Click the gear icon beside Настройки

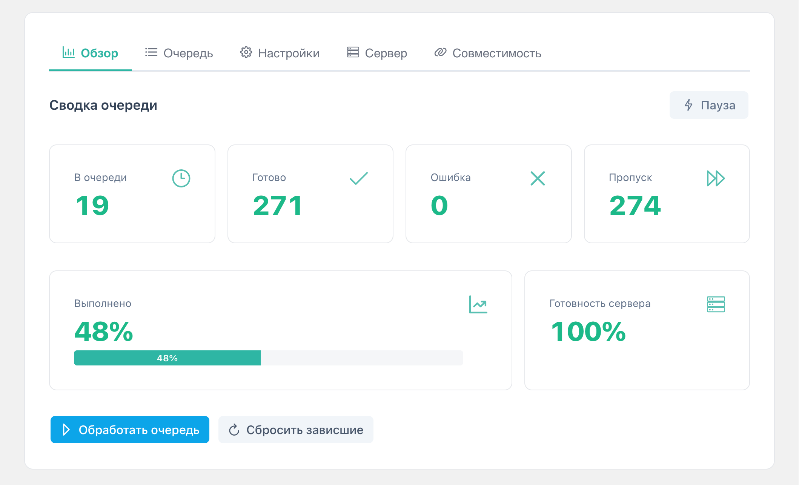[246, 52]
